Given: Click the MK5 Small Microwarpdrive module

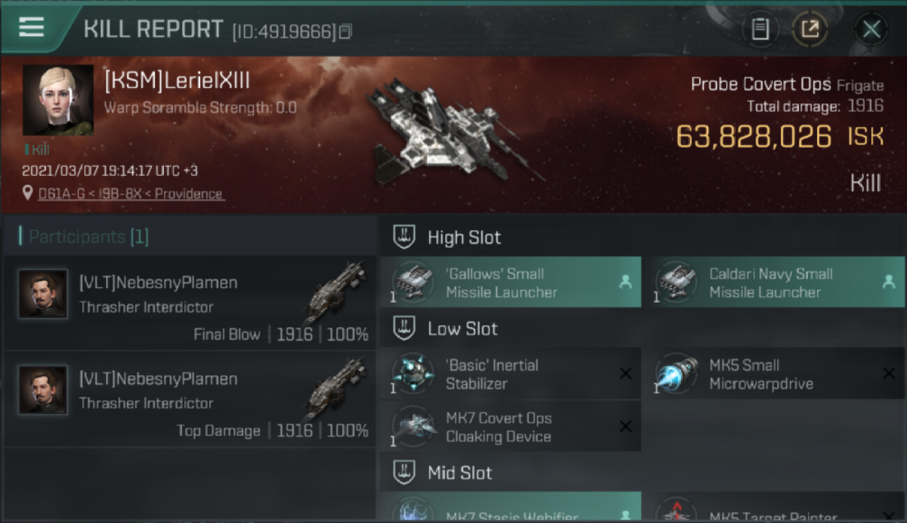Looking at the screenshot, I should 774,374.
